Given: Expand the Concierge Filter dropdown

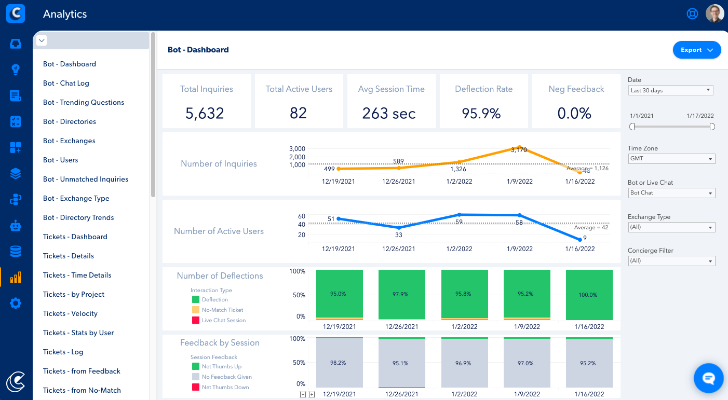Looking at the screenshot, I should [671, 261].
